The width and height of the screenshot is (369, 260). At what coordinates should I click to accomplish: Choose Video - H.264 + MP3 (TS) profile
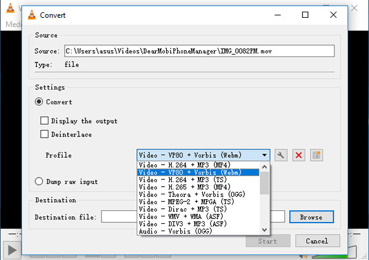point(199,179)
